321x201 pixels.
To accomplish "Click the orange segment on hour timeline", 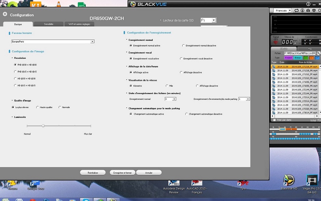I will 291,129.
